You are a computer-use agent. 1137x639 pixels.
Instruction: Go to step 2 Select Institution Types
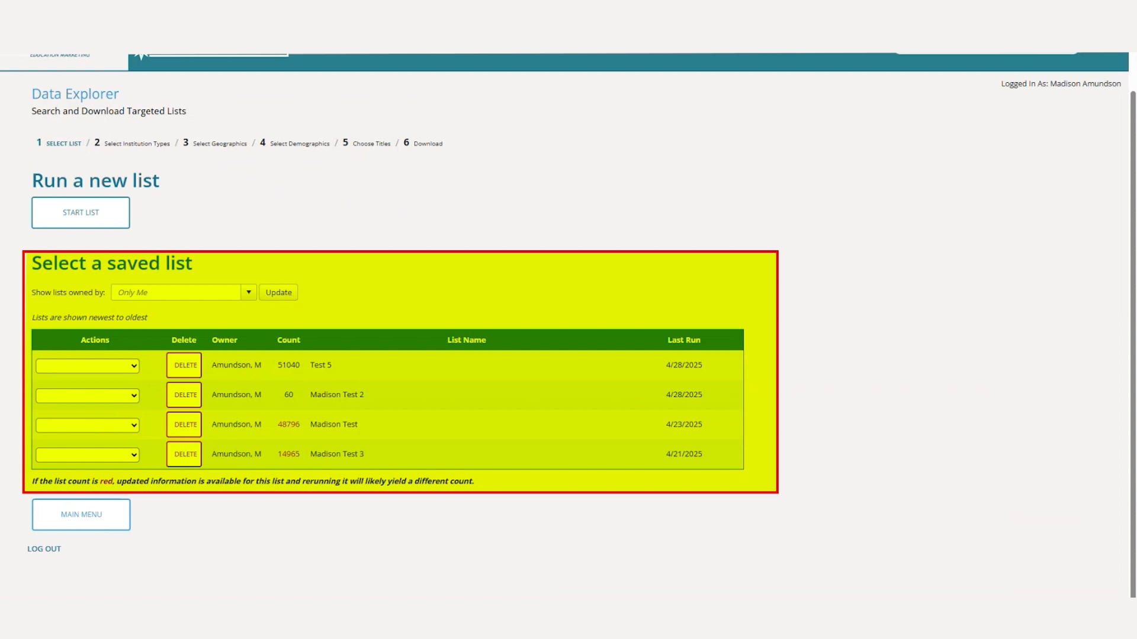136,144
